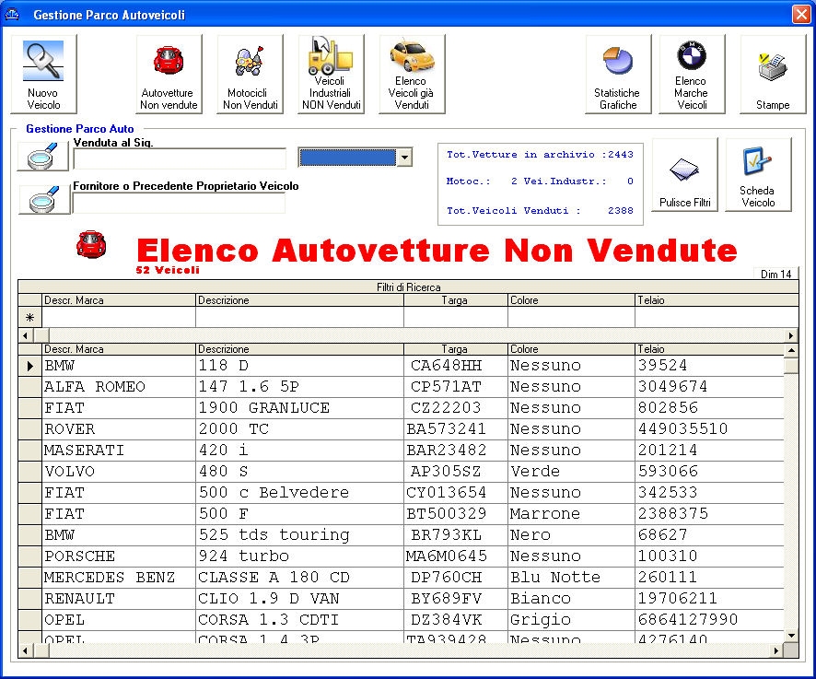Click the 1900 GRANLUCE description cell

(299, 408)
